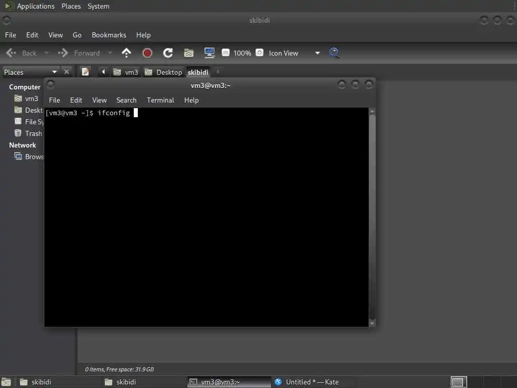
Task: Open Trash in the sidebar
Action: (28, 133)
